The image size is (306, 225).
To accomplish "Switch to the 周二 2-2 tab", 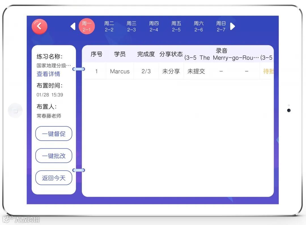I will coord(109,27).
